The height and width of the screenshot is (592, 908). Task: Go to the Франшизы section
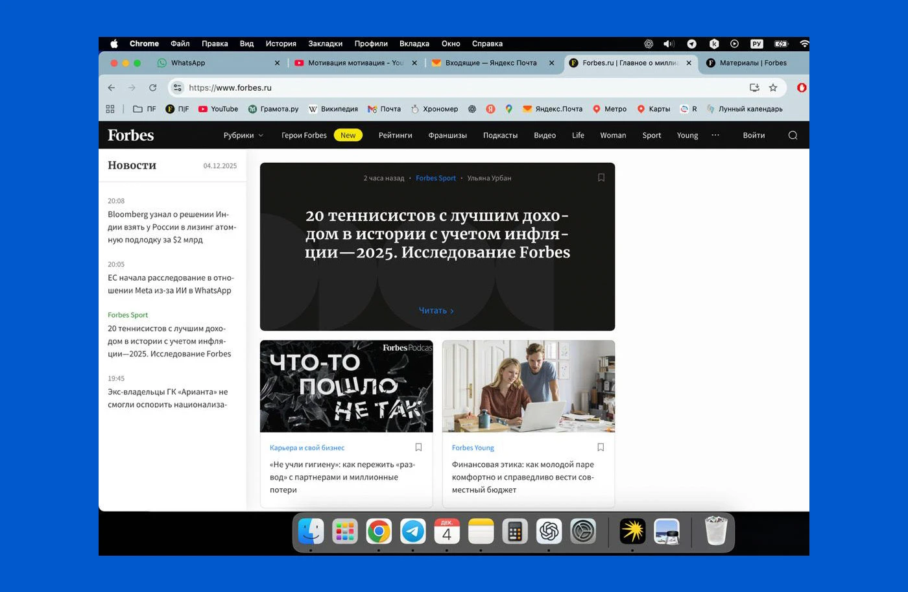[x=448, y=135]
